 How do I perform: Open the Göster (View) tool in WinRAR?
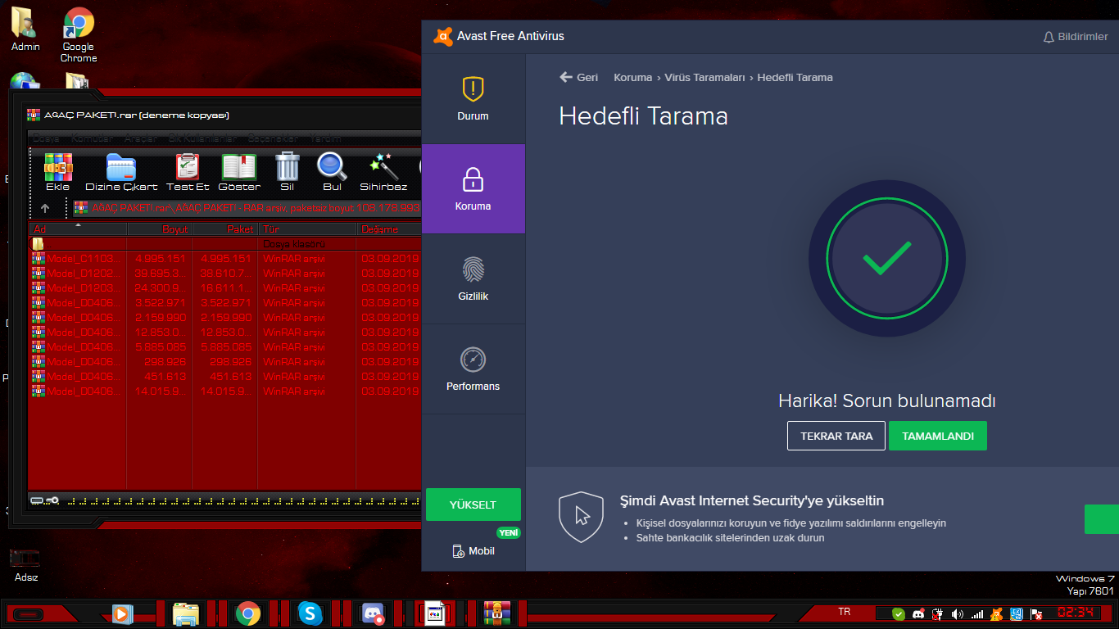[x=239, y=171]
